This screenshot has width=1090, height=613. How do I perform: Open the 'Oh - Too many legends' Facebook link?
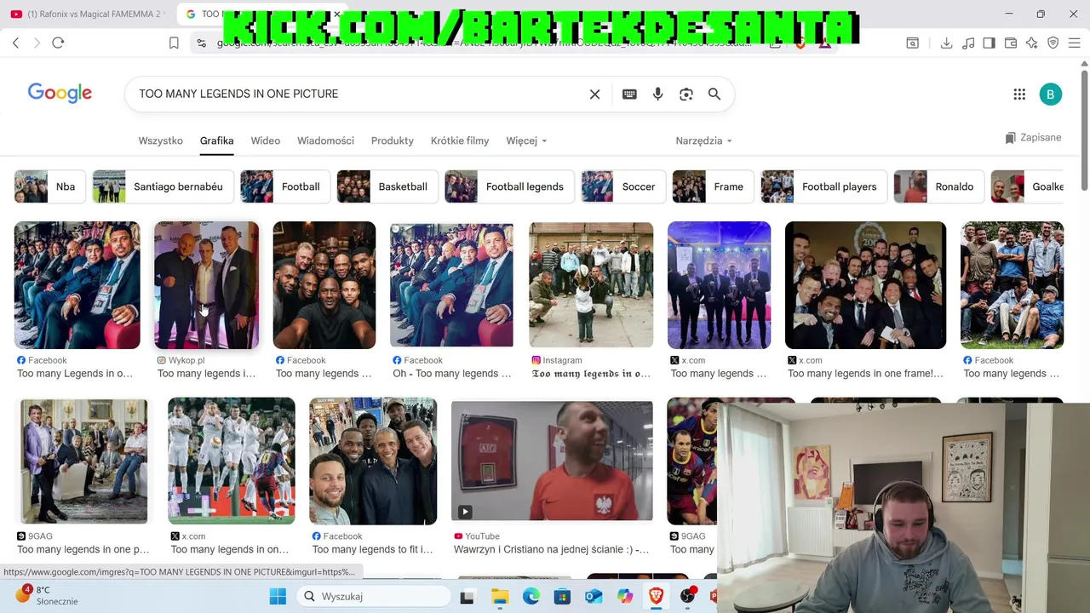[x=451, y=374]
